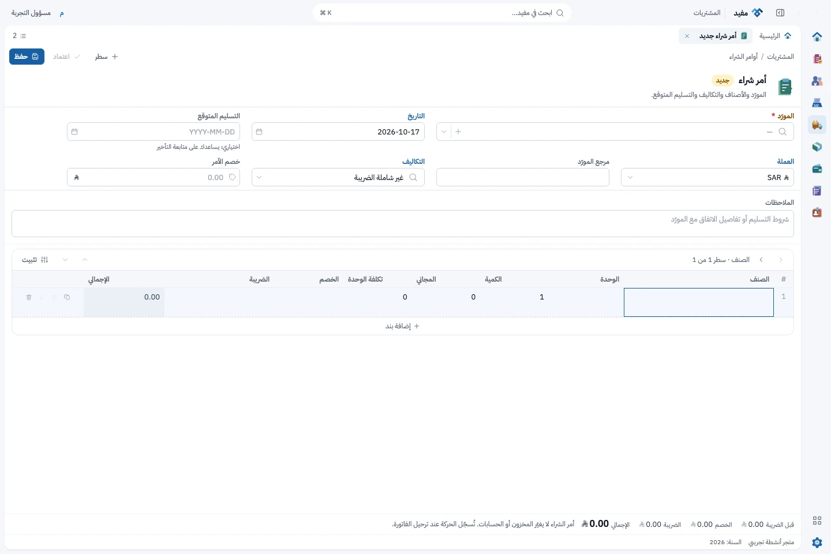Click the الملاحظات notes text area
831x554 pixels.
(403, 223)
